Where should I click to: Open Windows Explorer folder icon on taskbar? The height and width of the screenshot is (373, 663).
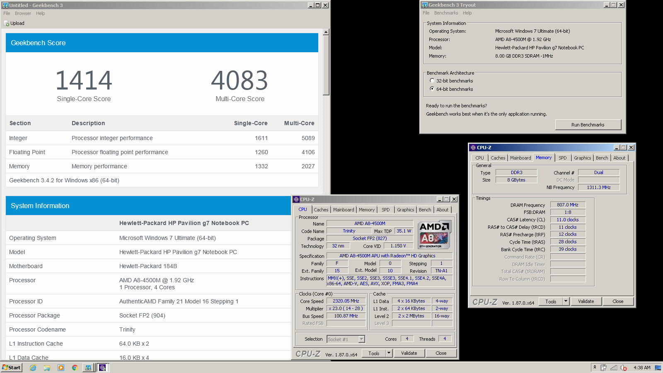pos(47,368)
